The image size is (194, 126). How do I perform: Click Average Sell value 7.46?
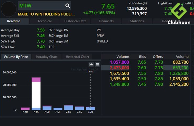[x=41, y=36]
